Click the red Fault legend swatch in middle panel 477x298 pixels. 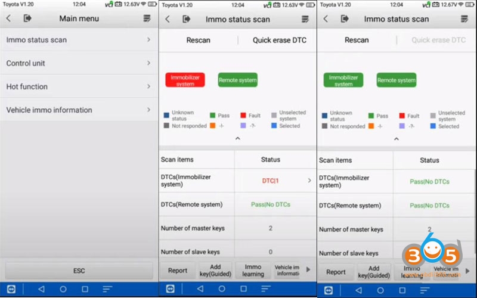tap(243, 115)
